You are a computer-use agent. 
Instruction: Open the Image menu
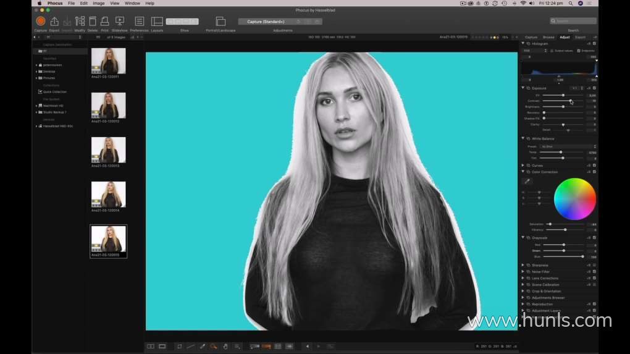click(x=98, y=3)
